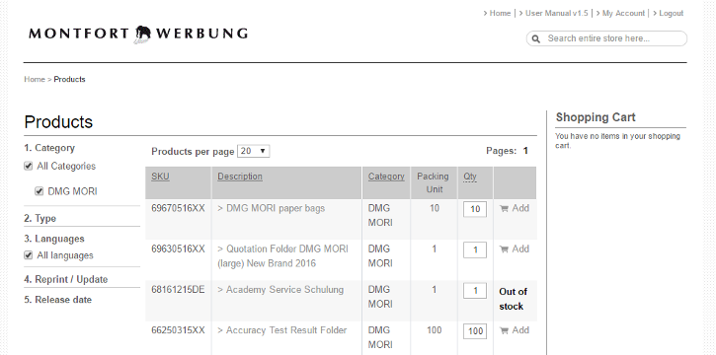Click the Montfort Werbung elephant logo

(138, 34)
